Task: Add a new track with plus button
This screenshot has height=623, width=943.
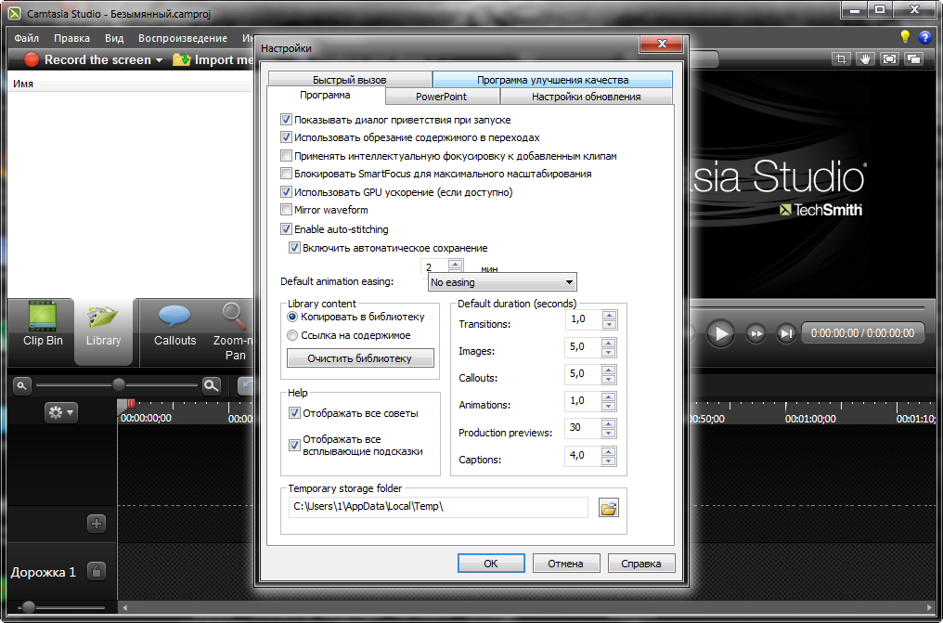Action: (x=97, y=523)
